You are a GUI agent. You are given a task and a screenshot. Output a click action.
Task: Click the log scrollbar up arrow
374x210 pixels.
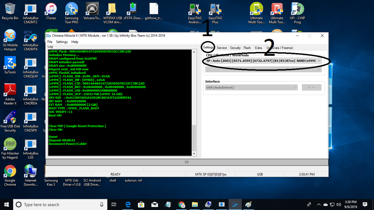[194, 52]
